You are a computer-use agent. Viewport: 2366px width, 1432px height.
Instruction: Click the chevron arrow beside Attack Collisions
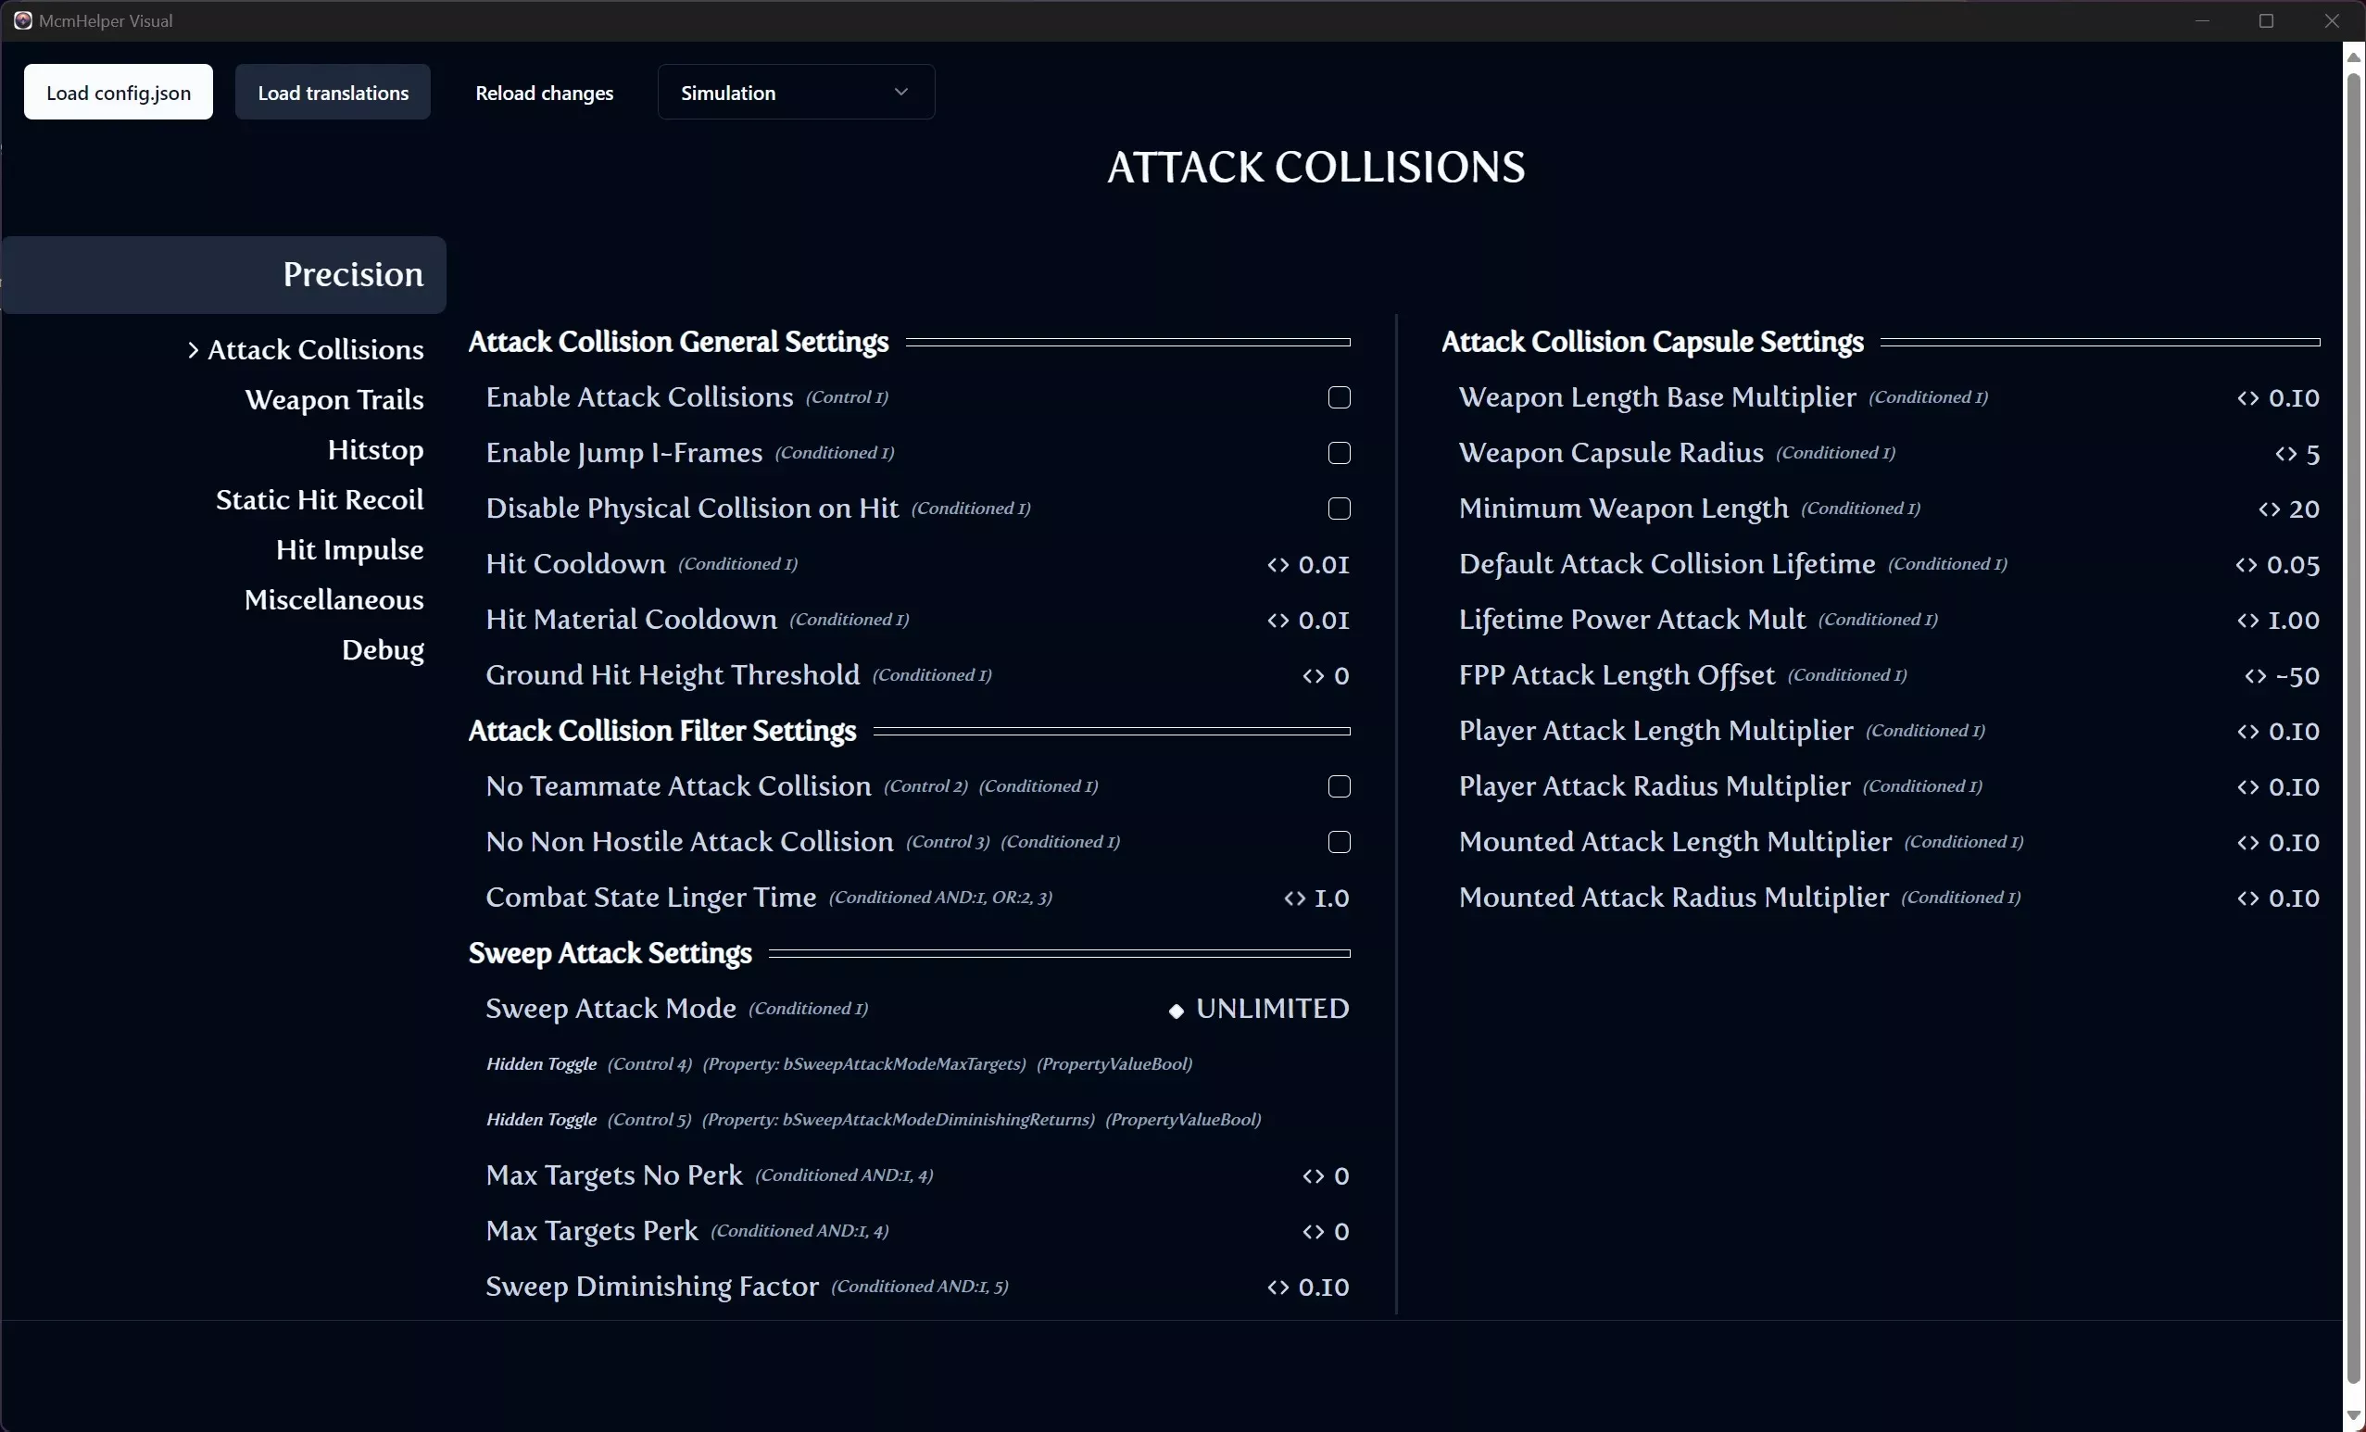tap(192, 350)
